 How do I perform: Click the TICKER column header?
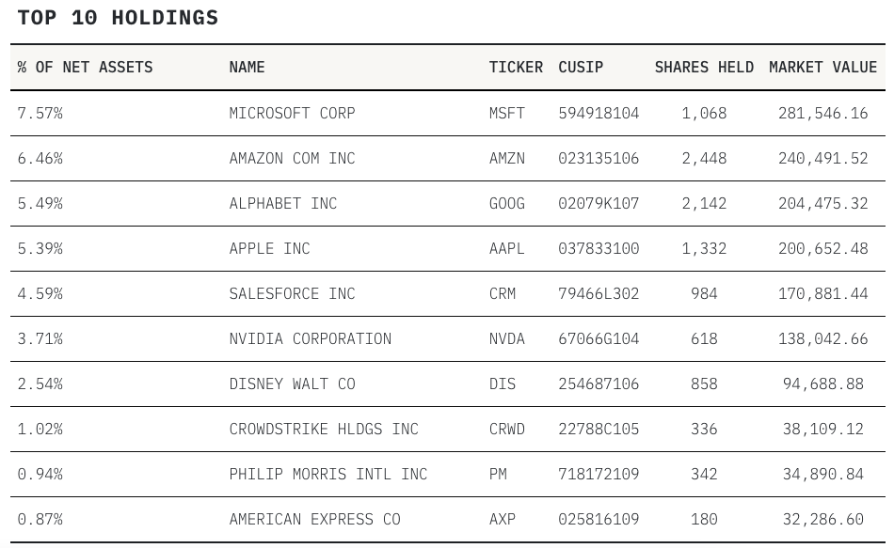point(516,68)
